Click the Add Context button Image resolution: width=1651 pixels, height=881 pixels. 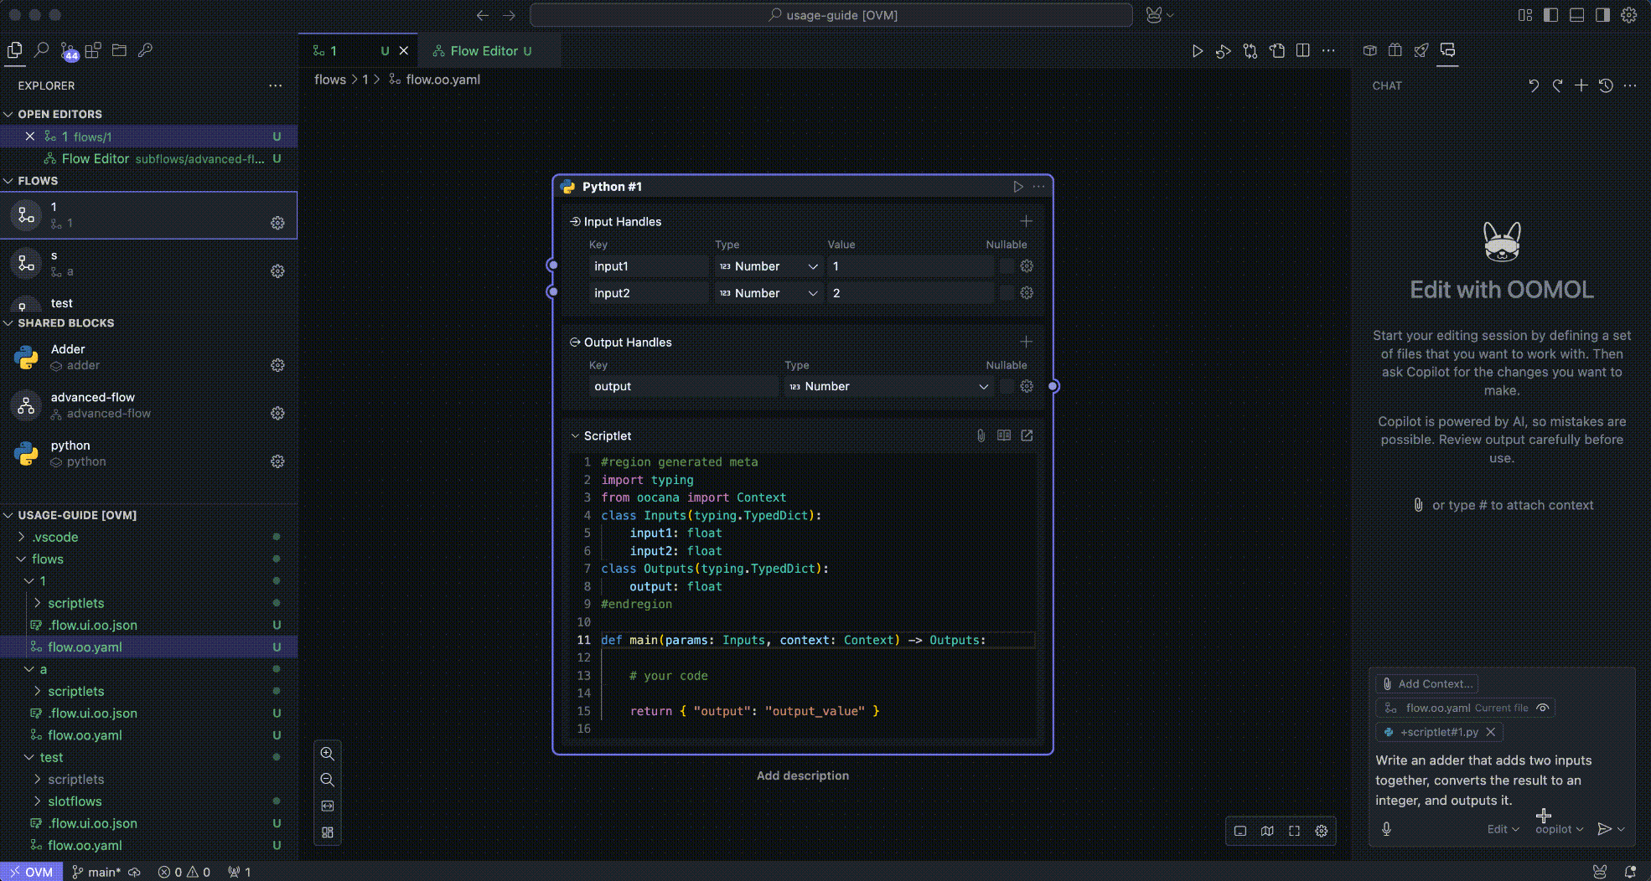1427,683
